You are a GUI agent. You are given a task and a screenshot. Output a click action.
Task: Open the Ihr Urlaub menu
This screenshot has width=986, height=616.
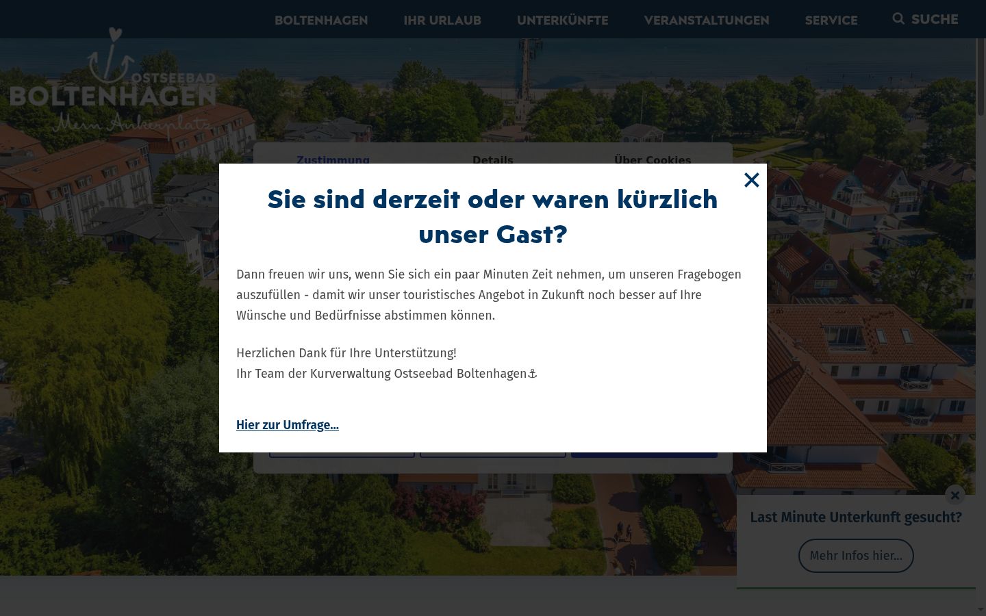tap(442, 20)
